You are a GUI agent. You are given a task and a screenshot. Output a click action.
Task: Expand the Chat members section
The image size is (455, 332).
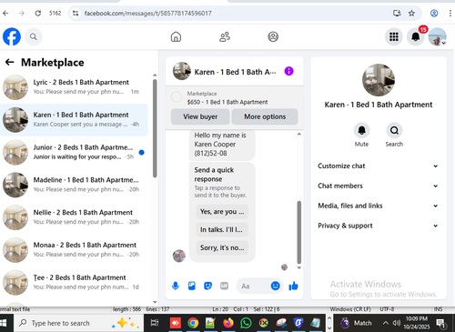click(x=378, y=186)
